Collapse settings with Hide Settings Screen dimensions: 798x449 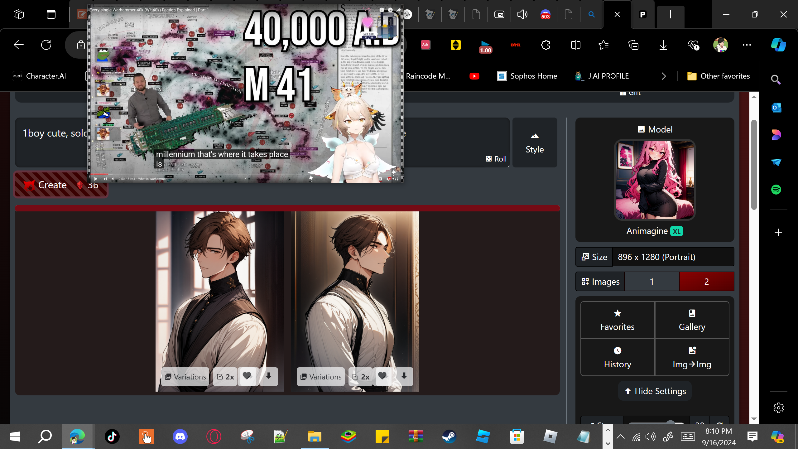655,391
